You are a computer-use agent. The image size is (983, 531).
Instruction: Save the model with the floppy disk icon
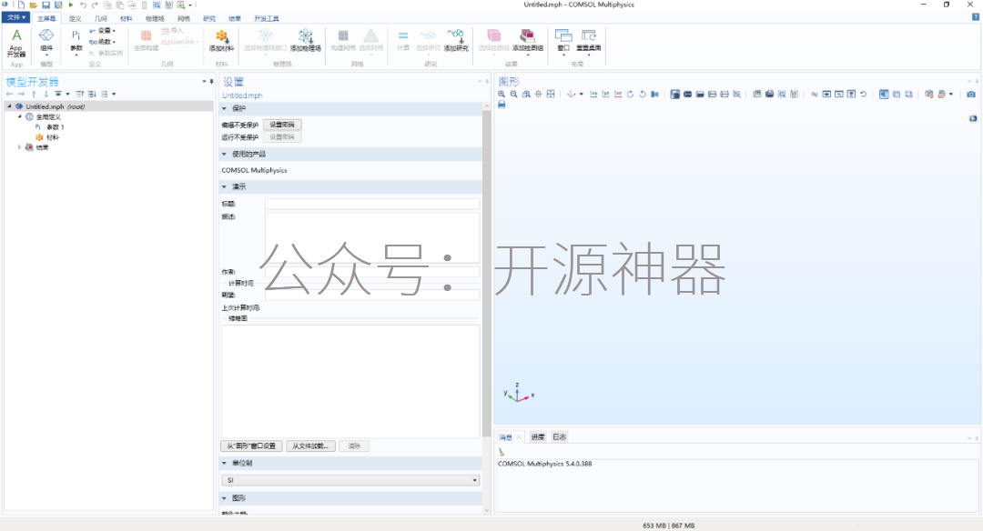[x=46, y=5]
